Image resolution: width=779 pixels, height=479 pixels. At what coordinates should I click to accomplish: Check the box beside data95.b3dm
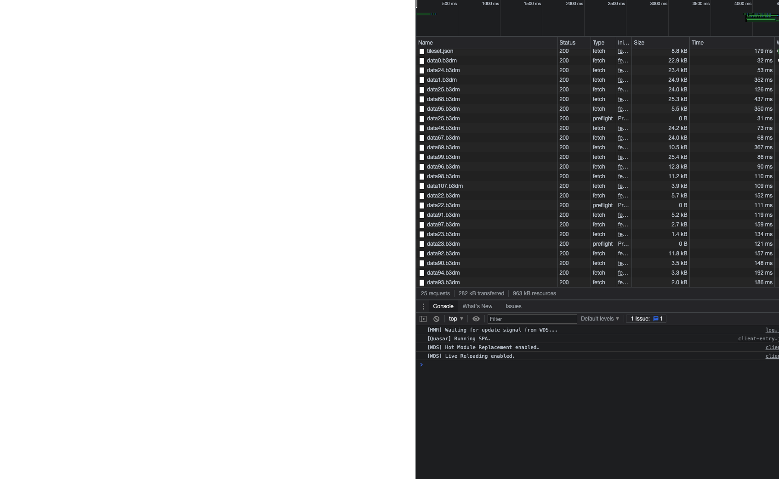click(421, 109)
